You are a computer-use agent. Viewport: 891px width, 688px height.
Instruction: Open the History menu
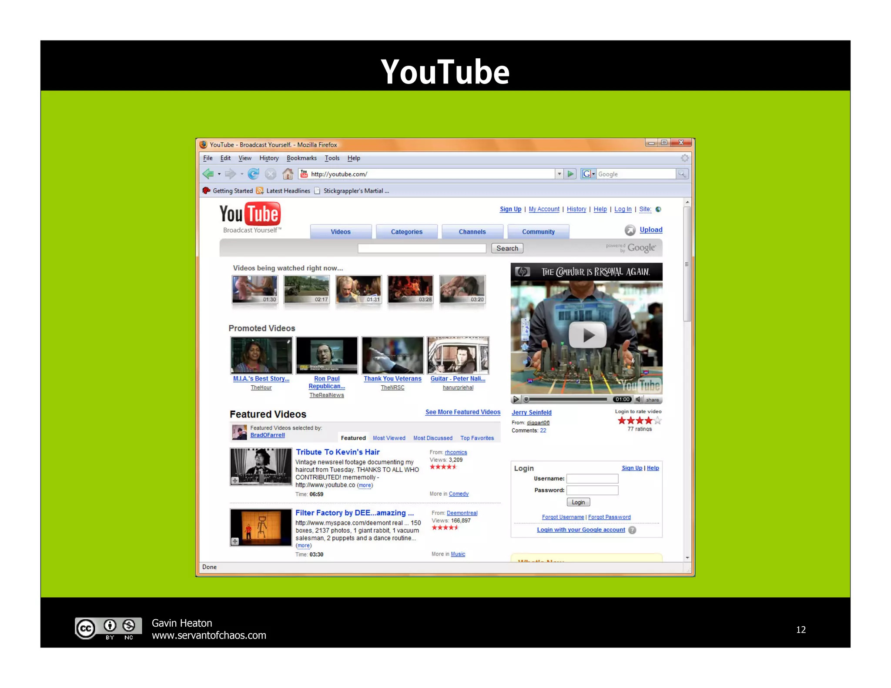click(269, 158)
